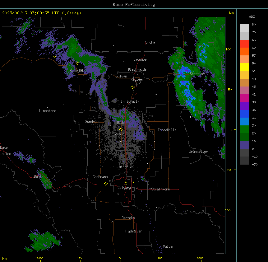Click the Drumheller town label
The width and height of the screenshot is (268, 262).
click(x=198, y=152)
